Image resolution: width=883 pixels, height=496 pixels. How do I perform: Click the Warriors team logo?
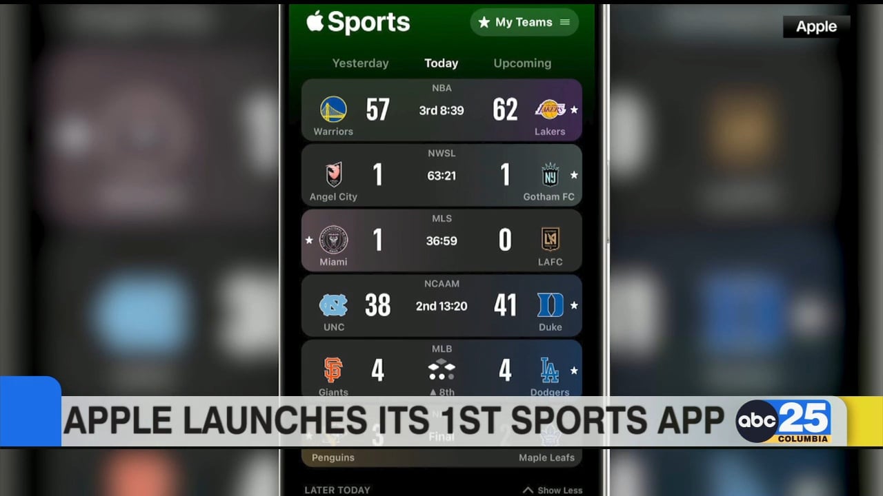pyautogui.click(x=333, y=109)
